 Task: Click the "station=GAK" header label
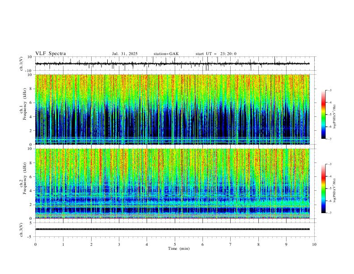[166, 54]
